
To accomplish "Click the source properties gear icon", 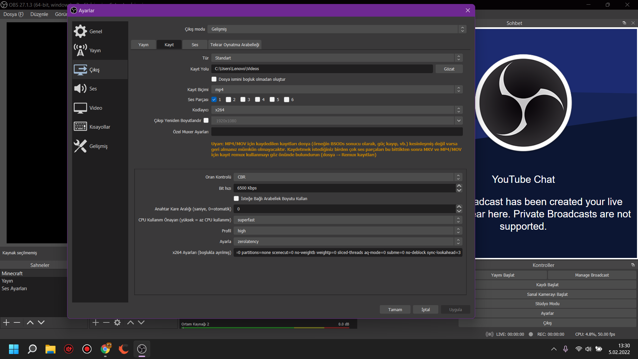I will pyautogui.click(x=117, y=322).
